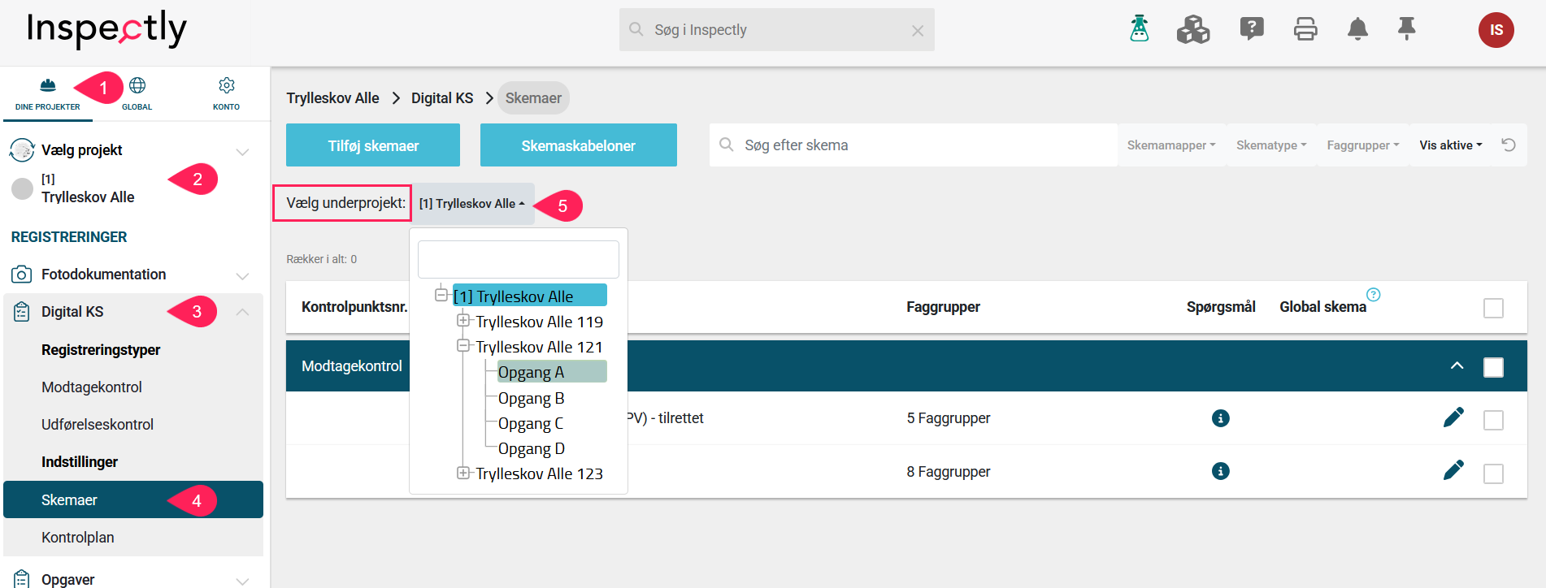Open Udførelseskontrol in the sidebar

pos(98,425)
